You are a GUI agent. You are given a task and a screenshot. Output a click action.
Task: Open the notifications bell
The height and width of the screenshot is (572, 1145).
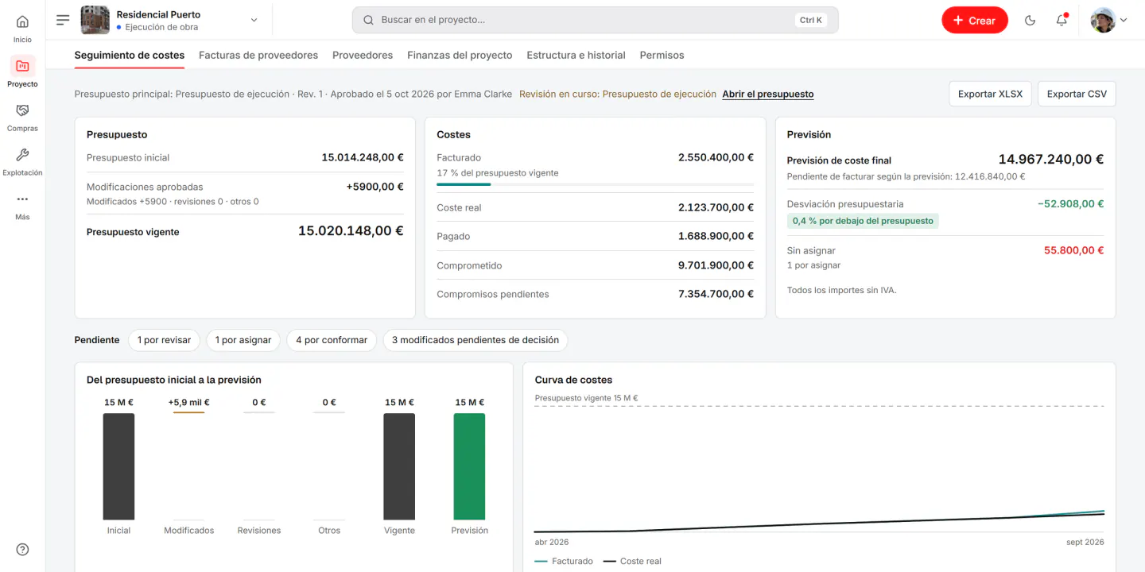point(1062,20)
